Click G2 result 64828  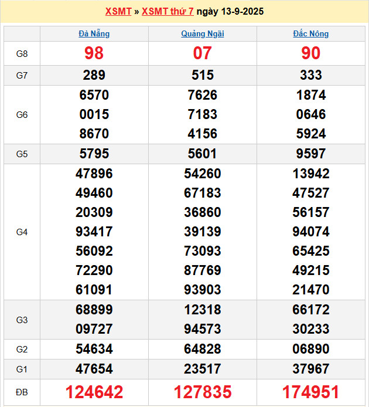point(202,350)
